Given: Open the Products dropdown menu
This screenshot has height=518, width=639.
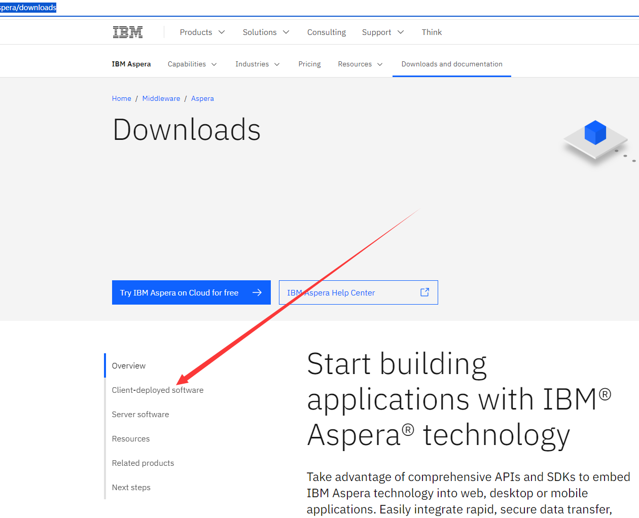Looking at the screenshot, I should (202, 32).
